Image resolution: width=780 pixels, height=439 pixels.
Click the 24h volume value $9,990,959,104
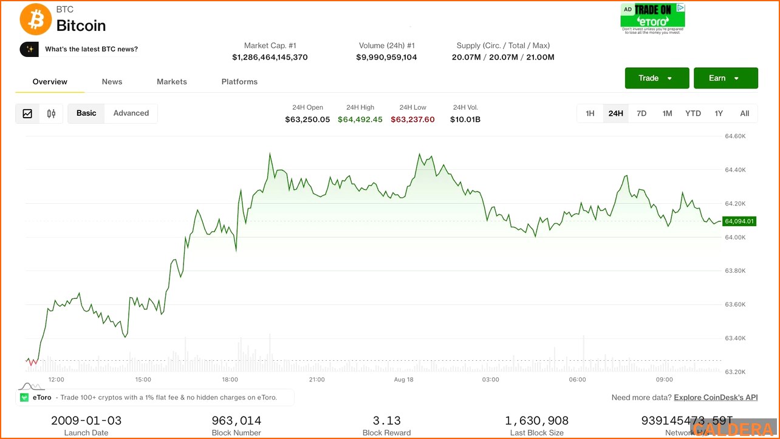pos(386,58)
